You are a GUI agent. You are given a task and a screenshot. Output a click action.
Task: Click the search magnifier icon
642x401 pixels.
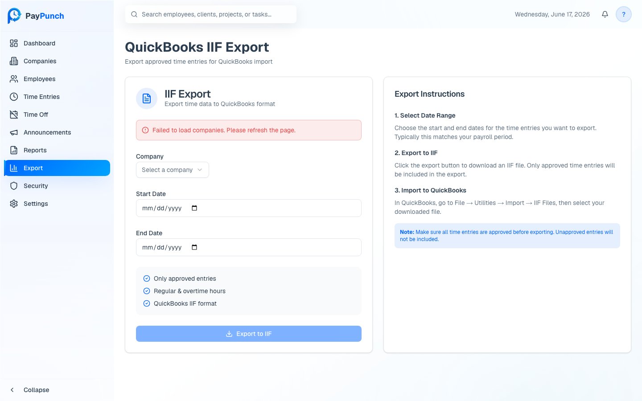pyautogui.click(x=134, y=14)
